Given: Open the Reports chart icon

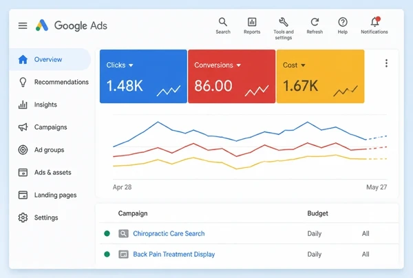Looking at the screenshot, I should tap(252, 22).
